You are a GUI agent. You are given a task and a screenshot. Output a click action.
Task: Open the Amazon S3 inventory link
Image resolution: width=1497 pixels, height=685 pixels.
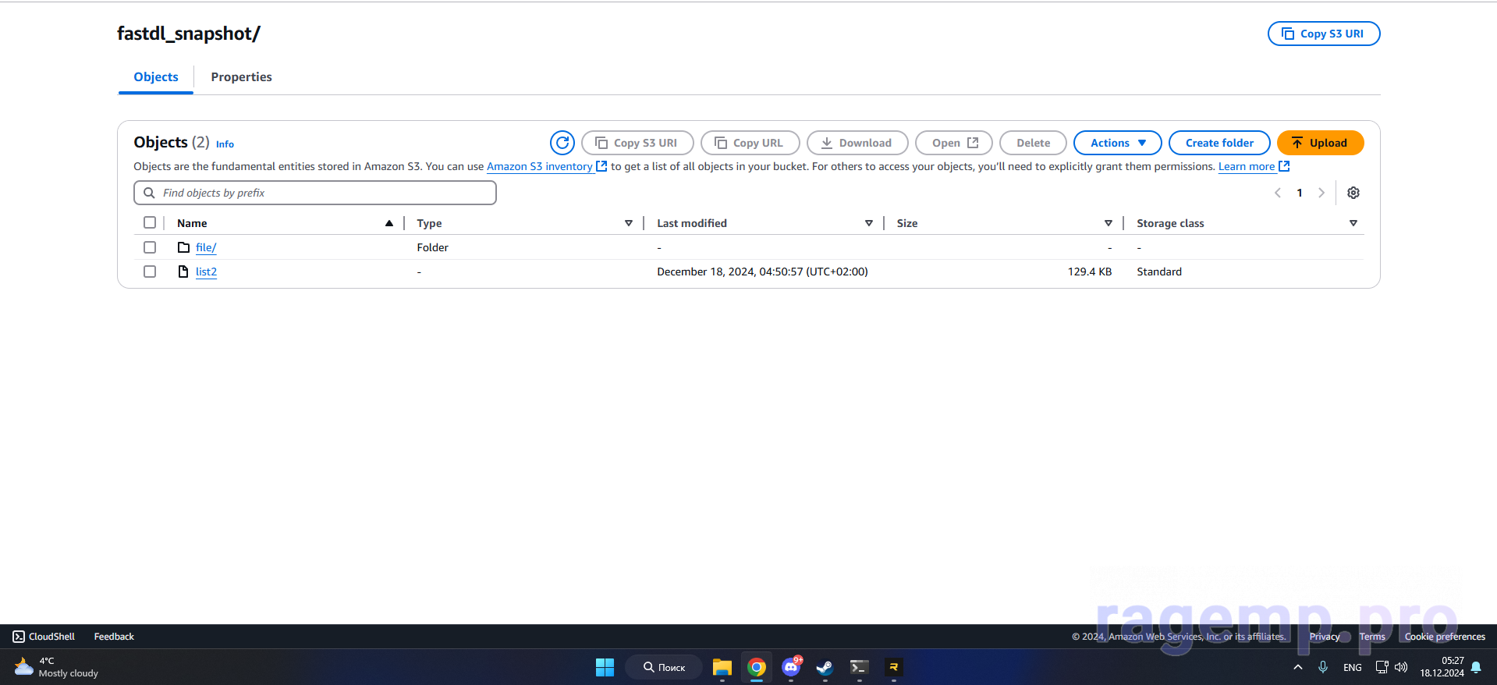539,166
